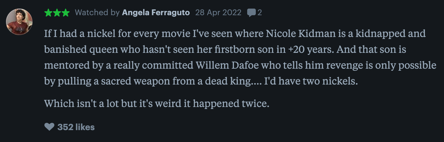This screenshot has height=142, width=444.
Task: Click the middle green rating star
Action: coord(57,13)
